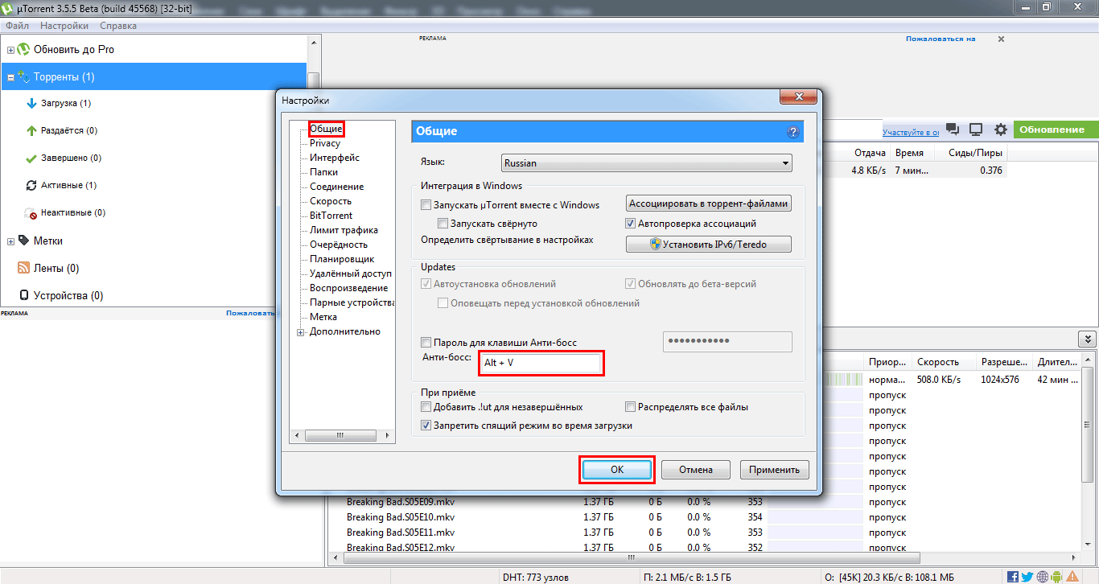The height and width of the screenshot is (584, 1099).
Task: Click the Twitter bird icon in status bar
Action: pos(1027,577)
